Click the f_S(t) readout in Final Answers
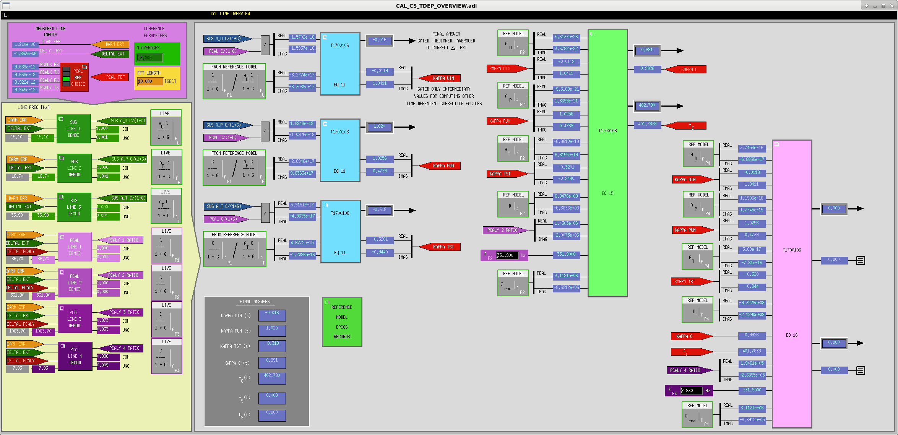The image size is (898, 435). (x=272, y=398)
